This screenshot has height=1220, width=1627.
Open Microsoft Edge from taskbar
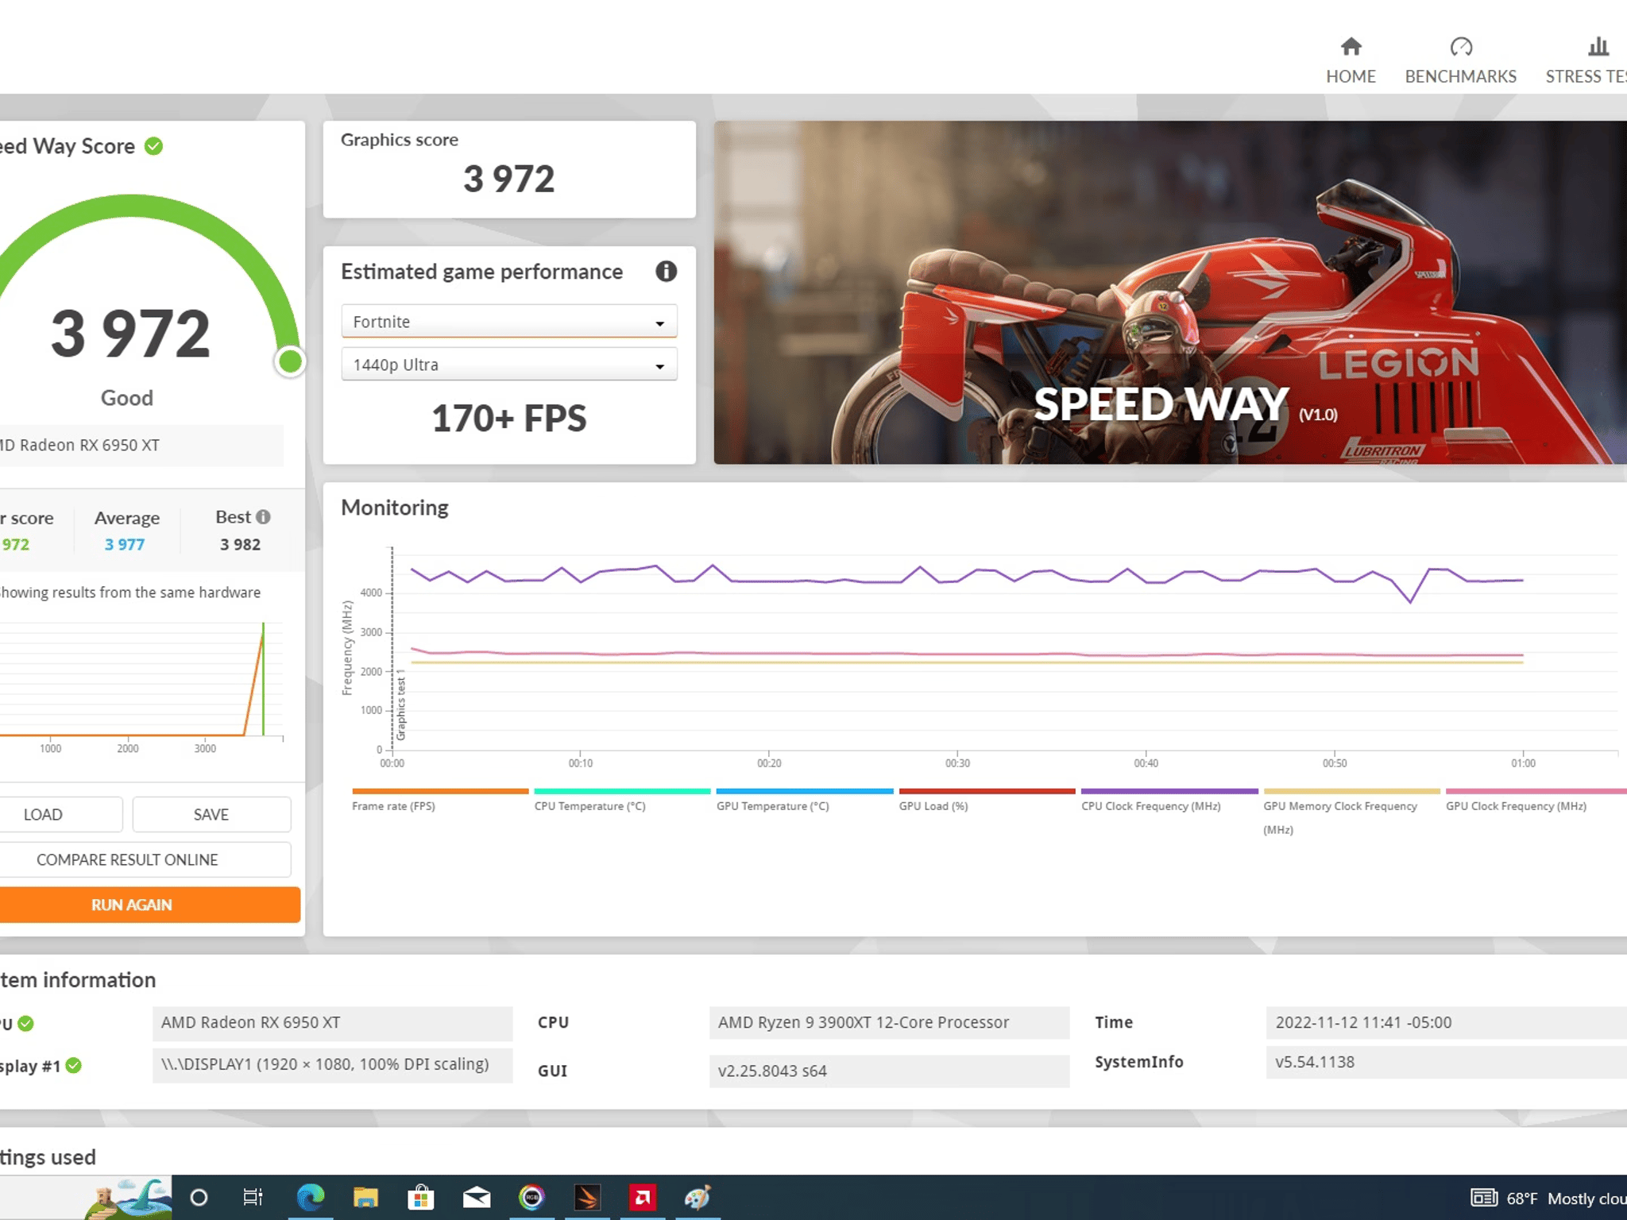(x=311, y=1197)
